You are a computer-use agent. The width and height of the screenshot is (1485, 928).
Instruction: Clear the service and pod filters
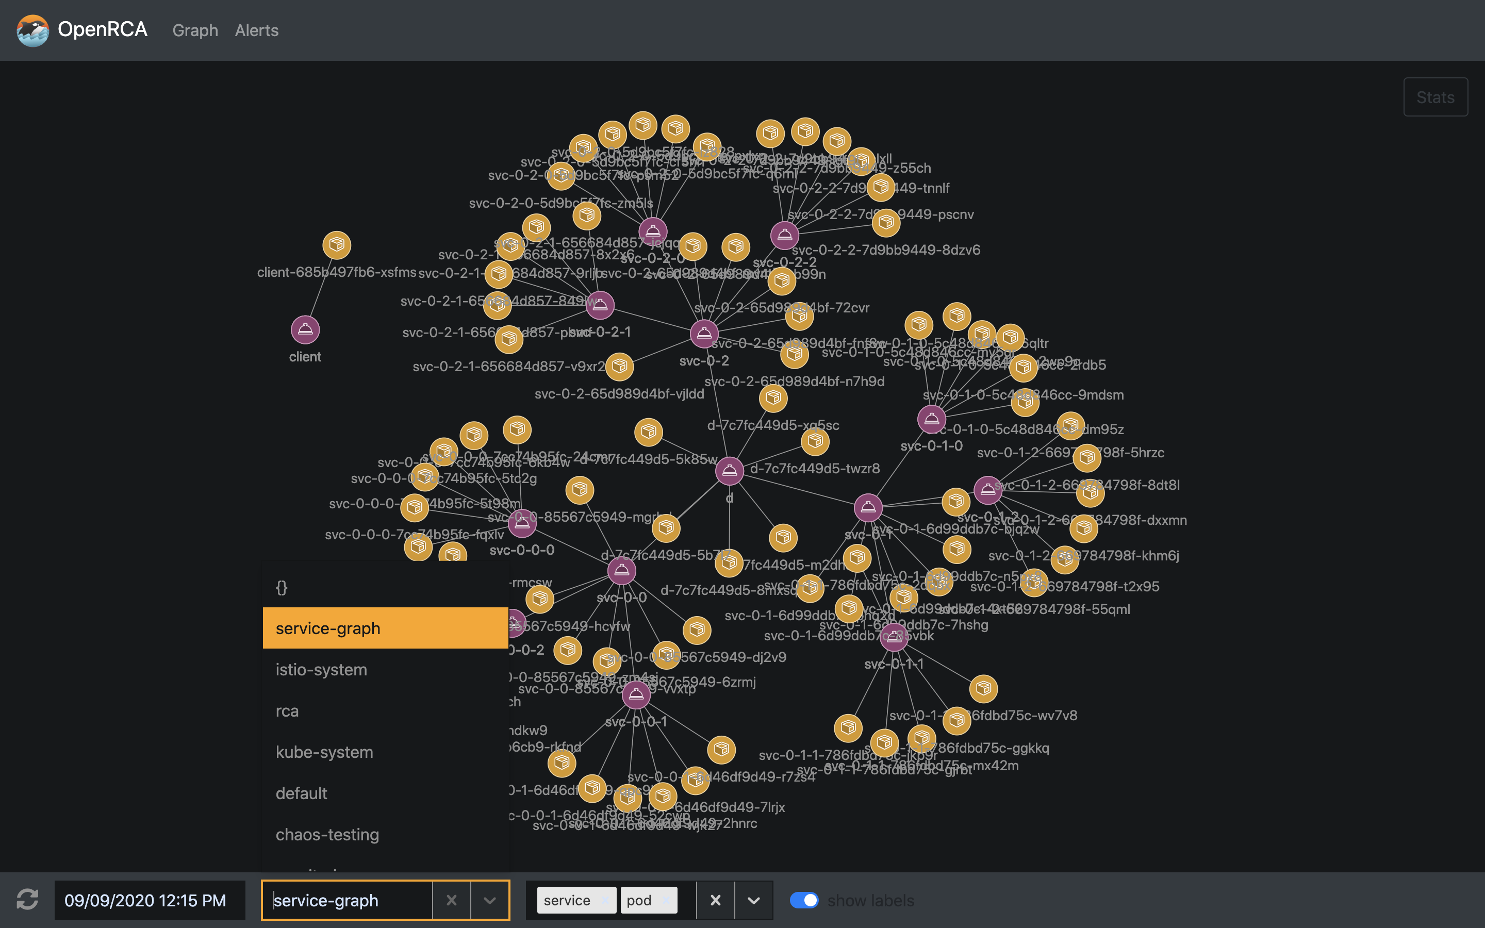(x=716, y=900)
